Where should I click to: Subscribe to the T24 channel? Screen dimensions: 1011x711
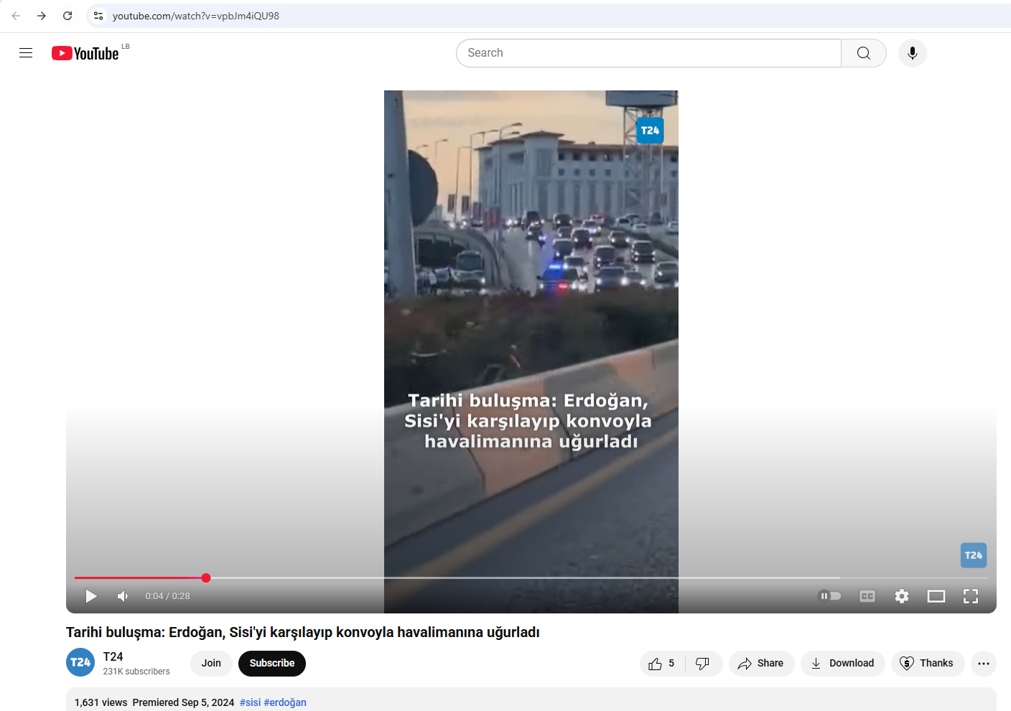click(x=271, y=664)
